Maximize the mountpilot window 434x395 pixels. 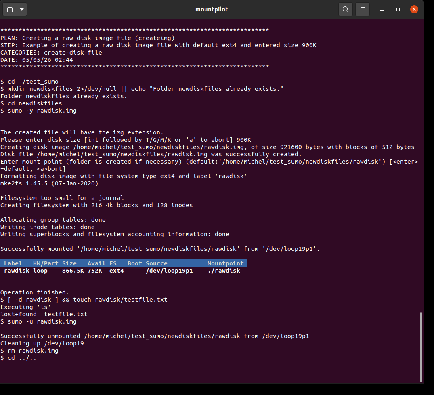tap(398, 9)
